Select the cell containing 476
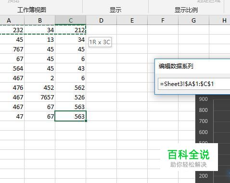The image size is (230, 183). 12,87
